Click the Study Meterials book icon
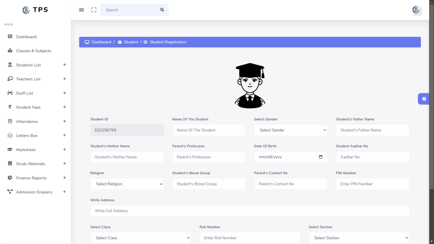Image resolution: width=434 pixels, height=244 pixels. (10, 163)
